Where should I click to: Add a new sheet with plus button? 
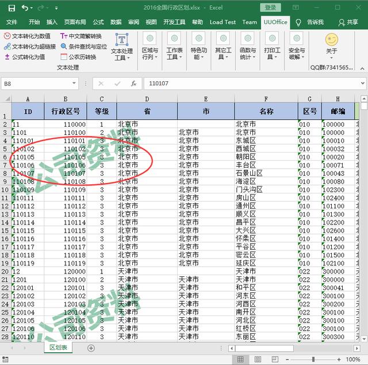click(x=91, y=348)
